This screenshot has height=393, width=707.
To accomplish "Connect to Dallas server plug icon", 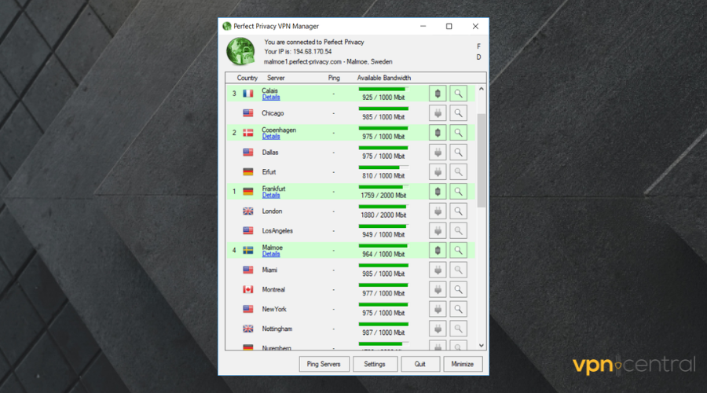I will tap(438, 152).
